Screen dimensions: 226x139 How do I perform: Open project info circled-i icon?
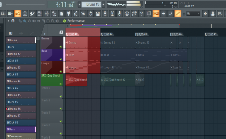127,14
